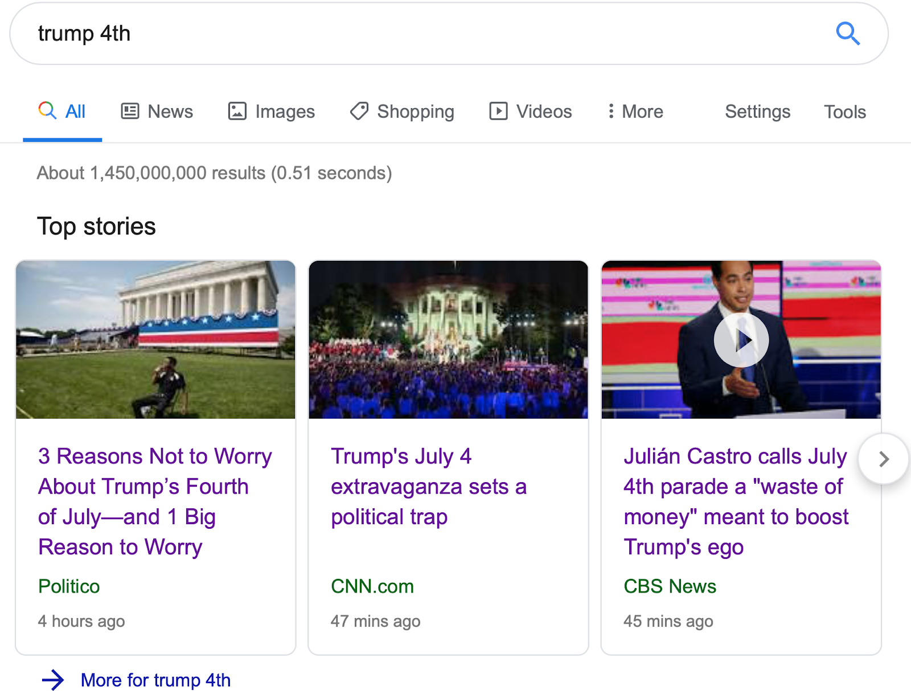Play the CBS News Julián Castro video
The height and width of the screenshot is (691, 911).
tap(741, 340)
